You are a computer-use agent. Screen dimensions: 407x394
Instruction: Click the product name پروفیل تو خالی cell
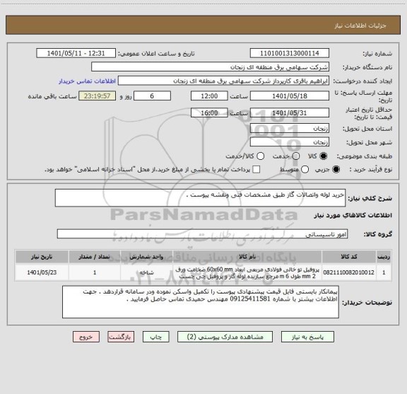point(247,272)
